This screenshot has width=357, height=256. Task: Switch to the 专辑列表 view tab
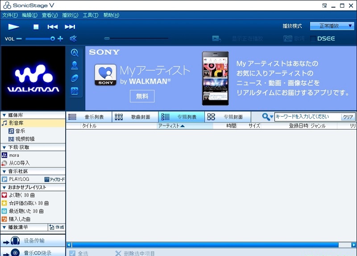click(x=182, y=117)
